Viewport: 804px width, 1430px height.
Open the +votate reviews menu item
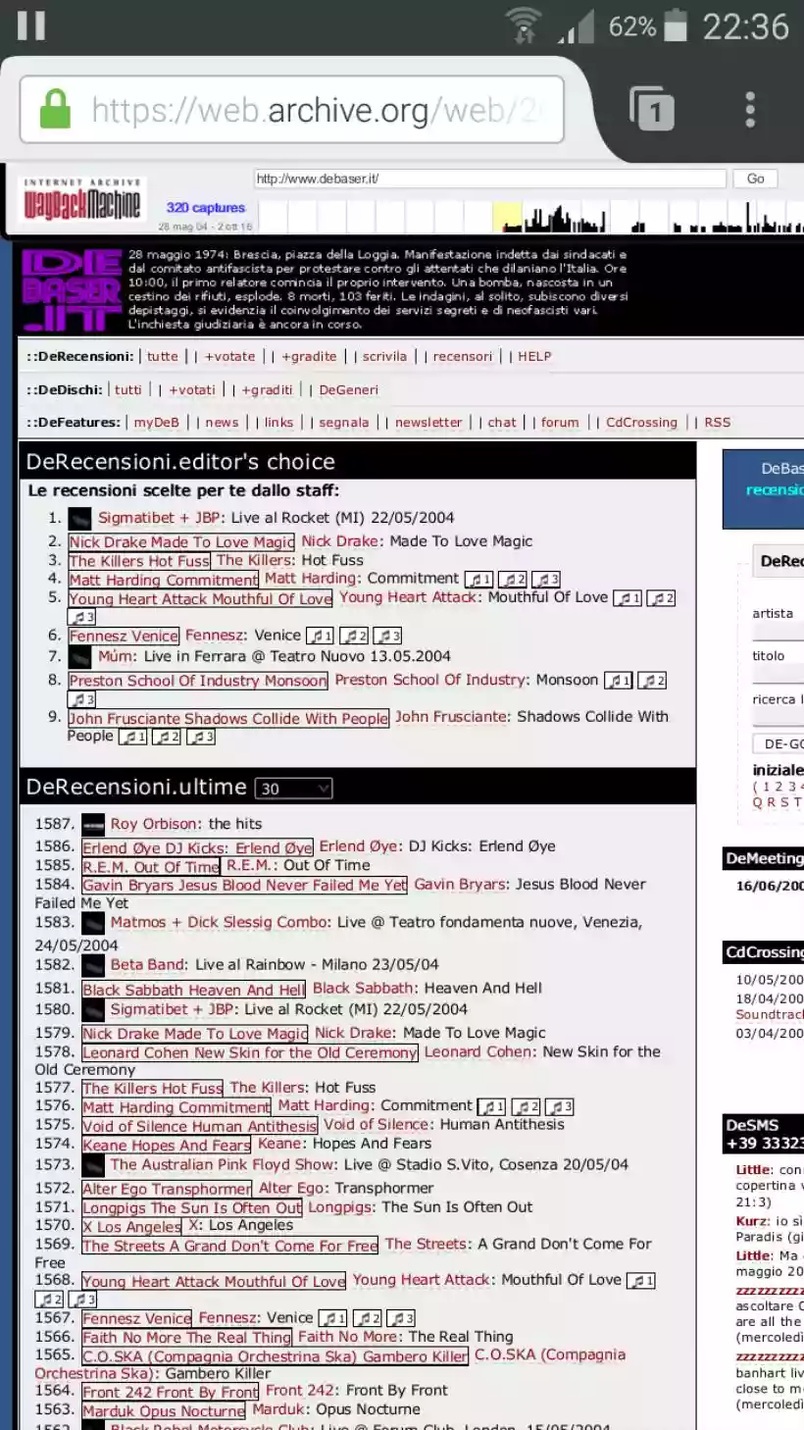229,356
